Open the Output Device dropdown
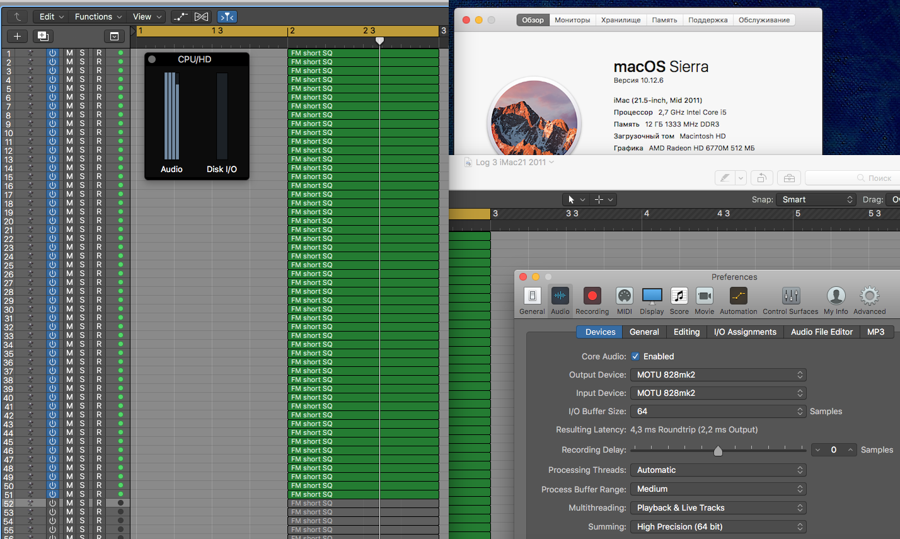The image size is (900, 539). 718,374
